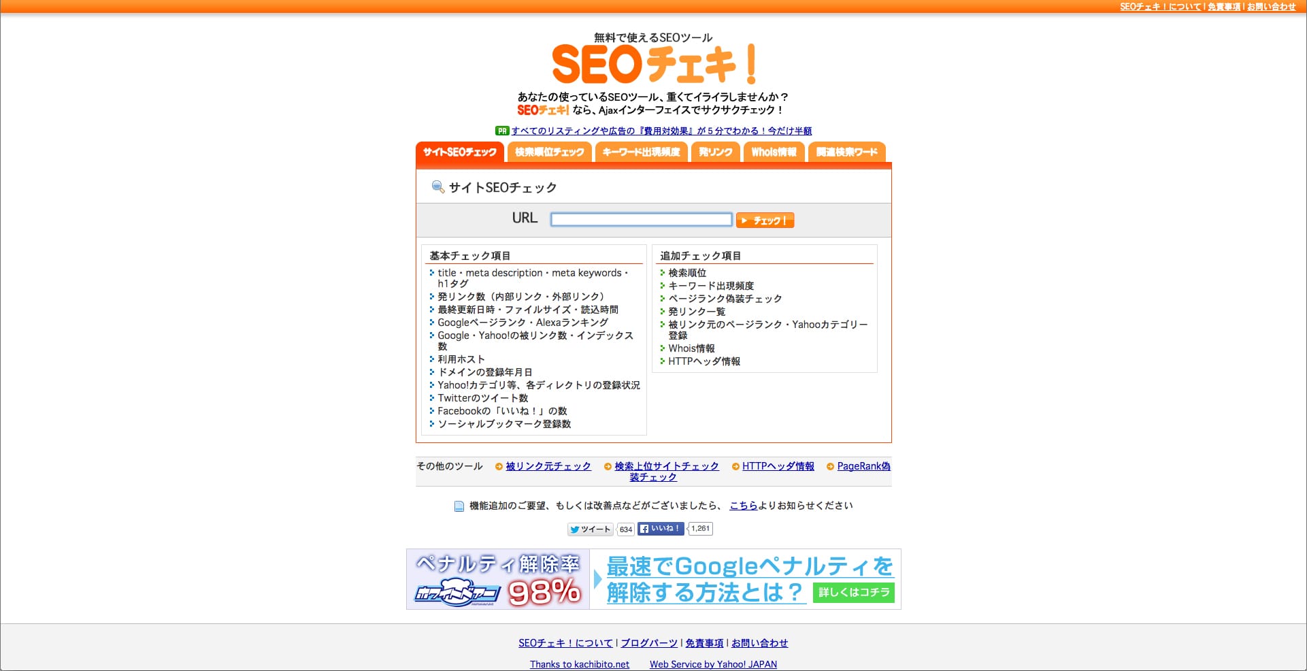Click the orange bullet beside 検索上位サイトチェック
Image resolution: width=1307 pixels, height=671 pixels.
608,466
